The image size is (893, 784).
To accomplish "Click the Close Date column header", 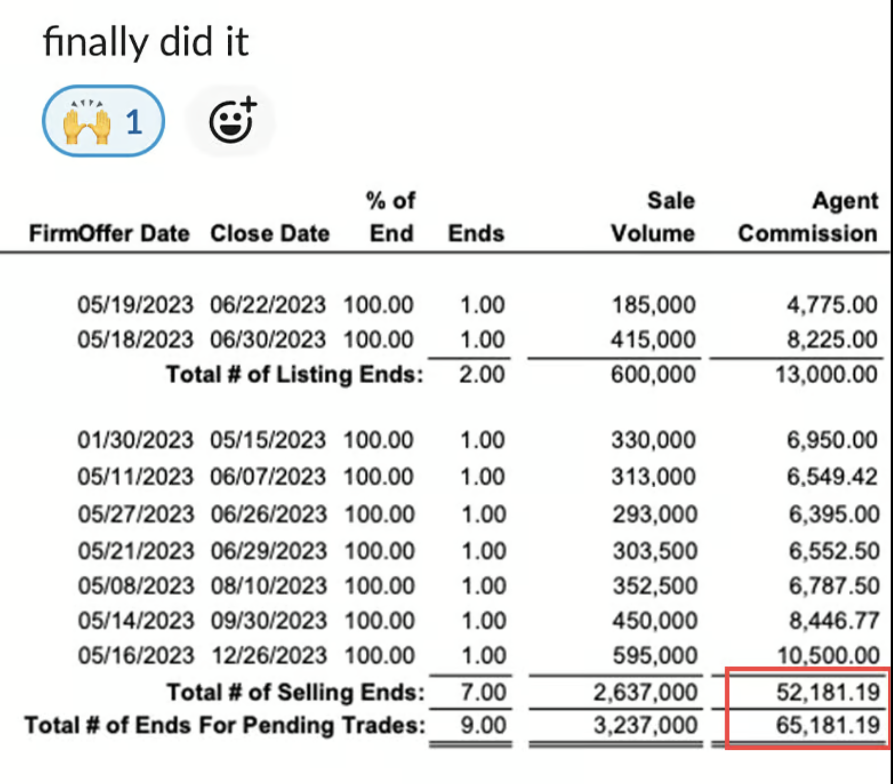I will tap(270, 234).
